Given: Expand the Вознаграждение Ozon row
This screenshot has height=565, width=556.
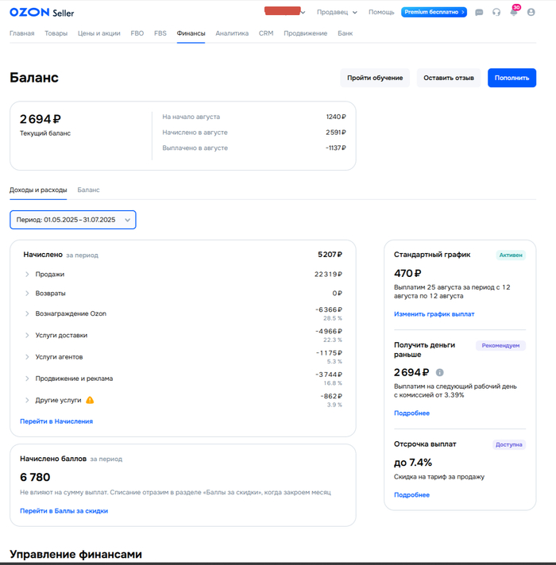Looking at the screenshot, I should (x=27, y=313).
